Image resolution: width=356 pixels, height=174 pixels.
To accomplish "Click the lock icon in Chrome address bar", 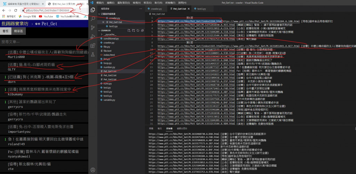I will (23, 10).
